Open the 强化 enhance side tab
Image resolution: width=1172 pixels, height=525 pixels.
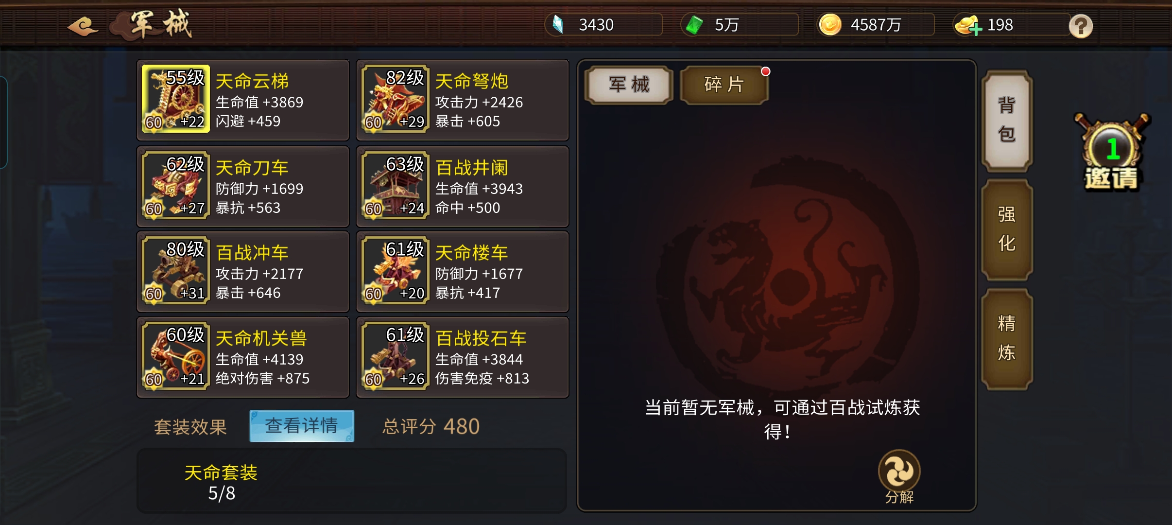(1007, 229)
